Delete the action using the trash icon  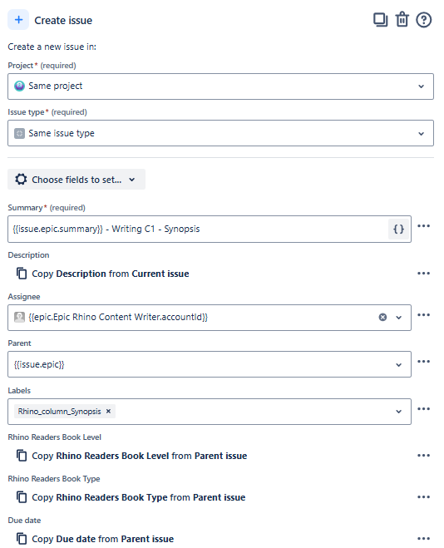pos(402,20)
